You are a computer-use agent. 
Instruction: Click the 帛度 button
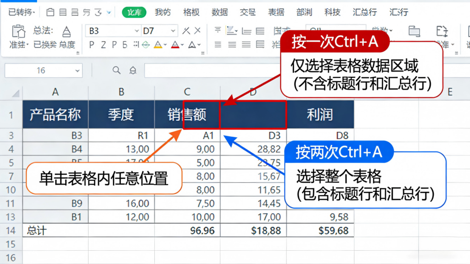[67, 45]
